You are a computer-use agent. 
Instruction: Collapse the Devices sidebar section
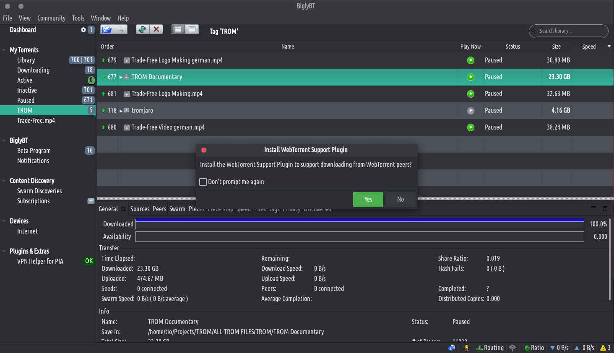(4, 221)
